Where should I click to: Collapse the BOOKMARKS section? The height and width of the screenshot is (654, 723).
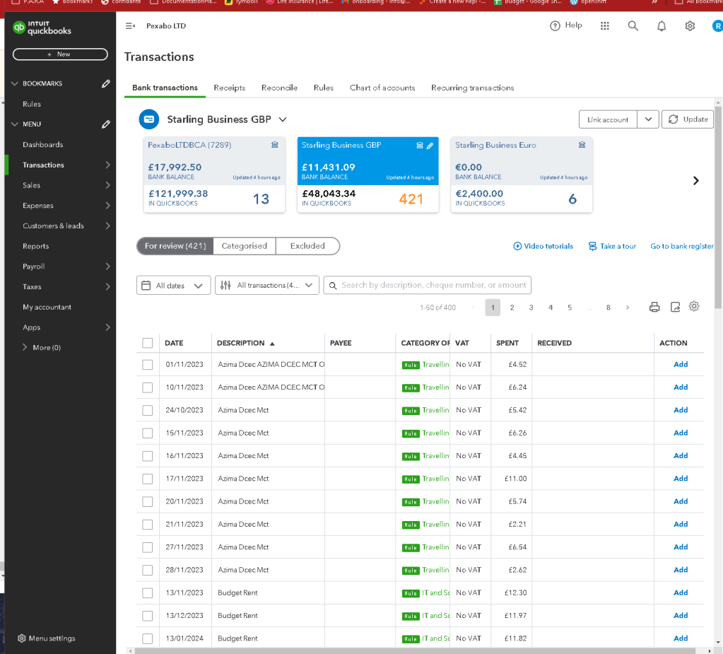[x=14, y=83]
